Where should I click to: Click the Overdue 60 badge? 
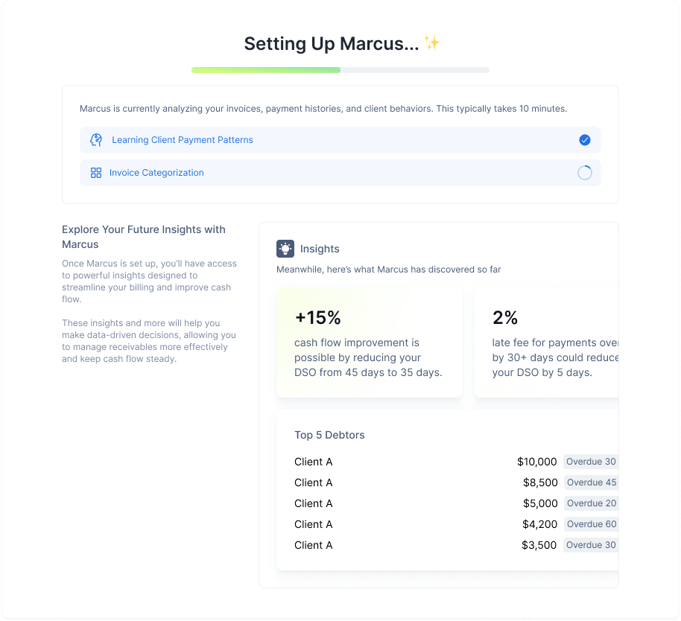coord(591,524)
